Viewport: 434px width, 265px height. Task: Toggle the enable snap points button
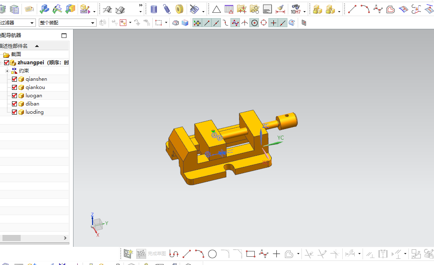pos(197,23)
